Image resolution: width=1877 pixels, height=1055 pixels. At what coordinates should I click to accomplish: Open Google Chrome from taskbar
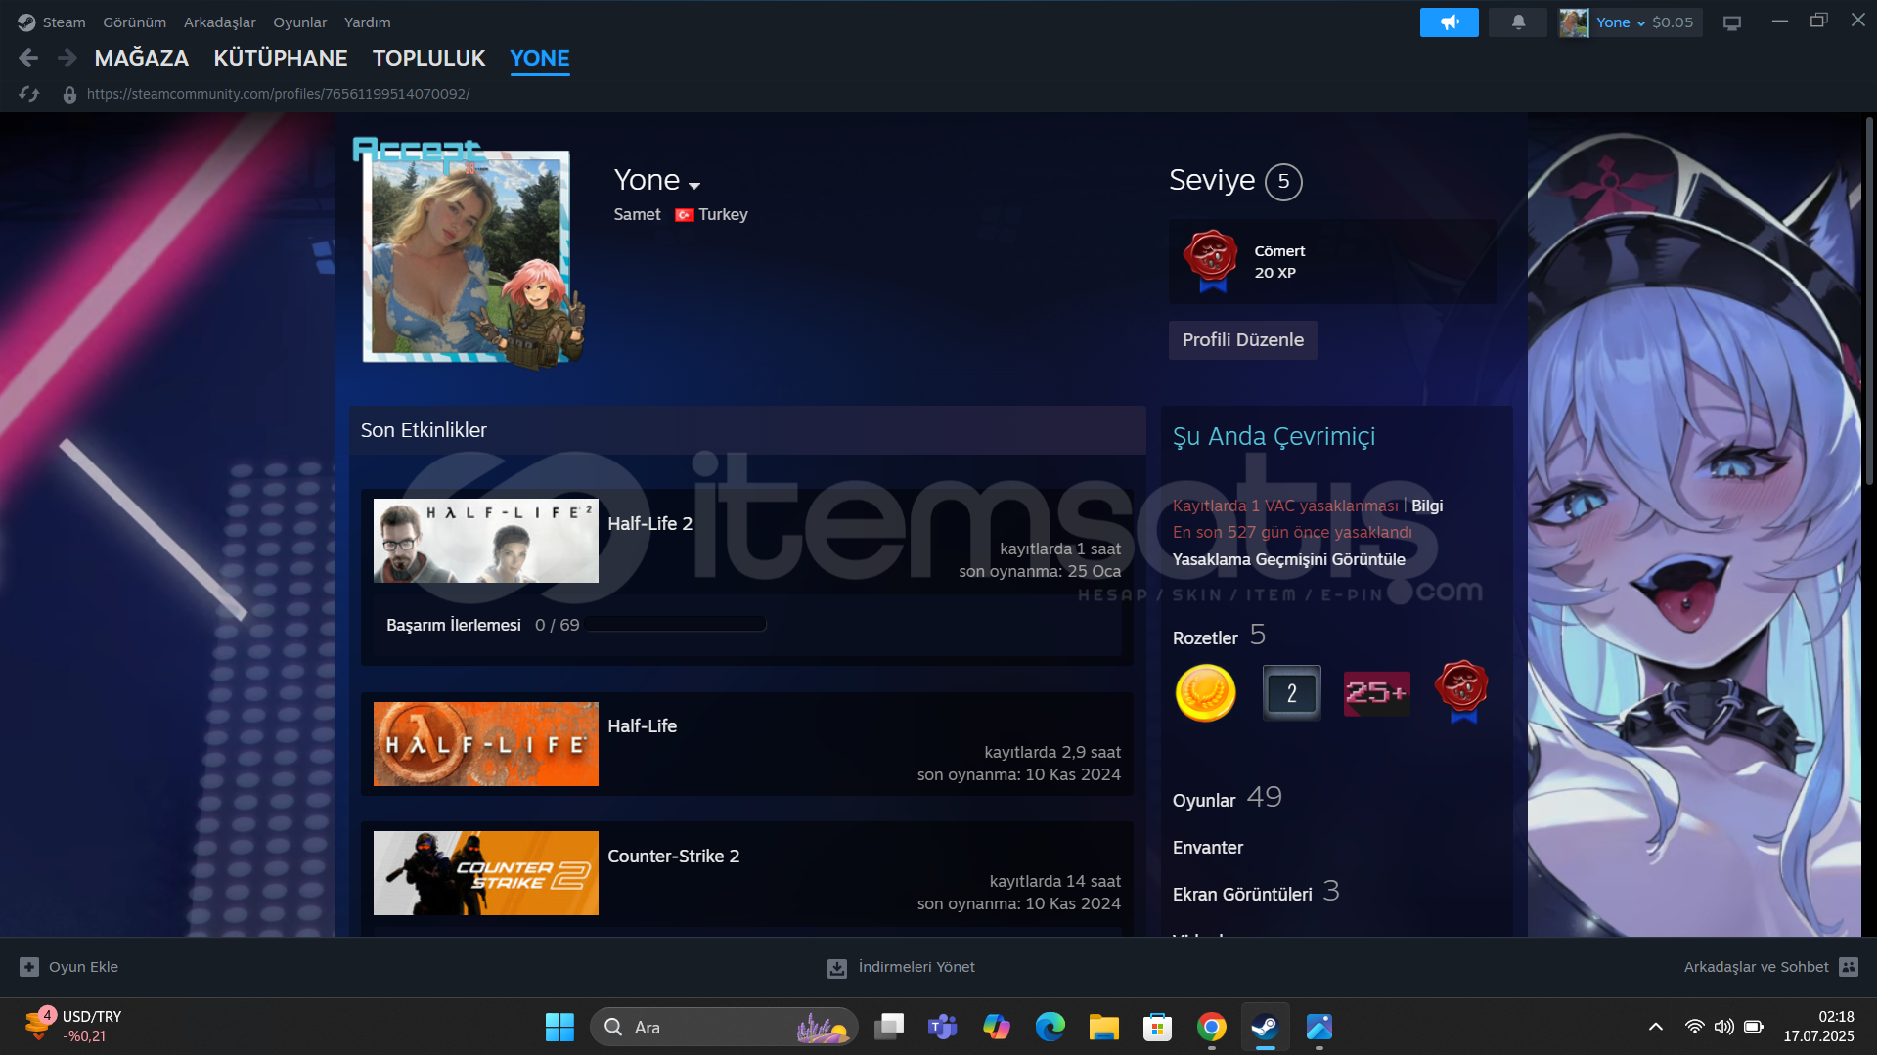point(1212,1028)
